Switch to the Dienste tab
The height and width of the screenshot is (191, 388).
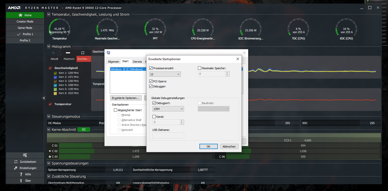tap(137, 62)
